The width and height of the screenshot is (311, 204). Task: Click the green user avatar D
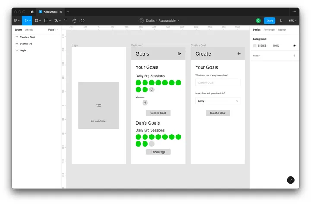(x=258, y=21)
